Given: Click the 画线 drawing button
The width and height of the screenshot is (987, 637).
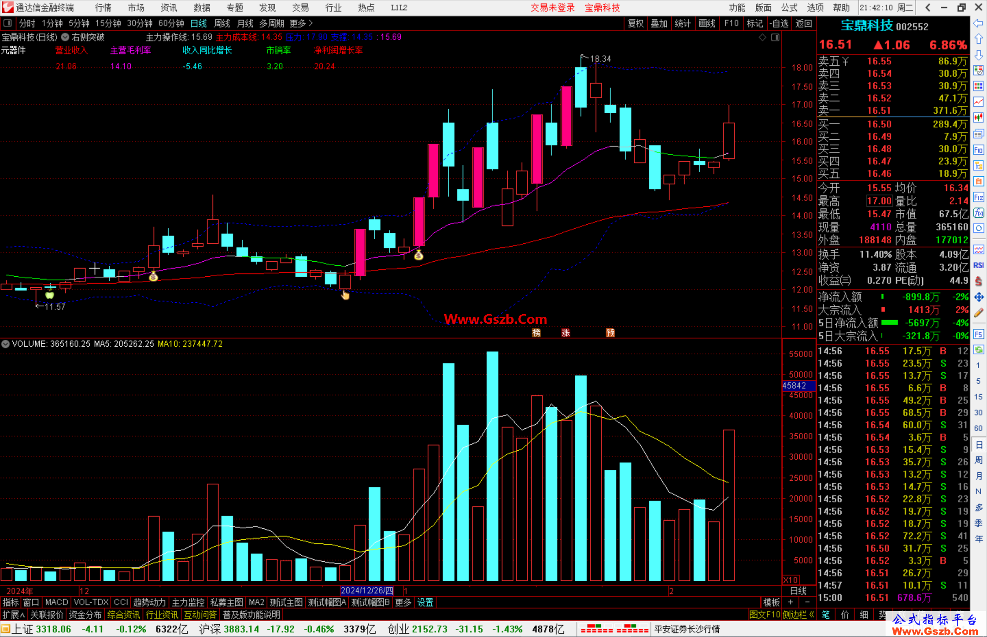Looking at the screenshot, I should [707, 23].
